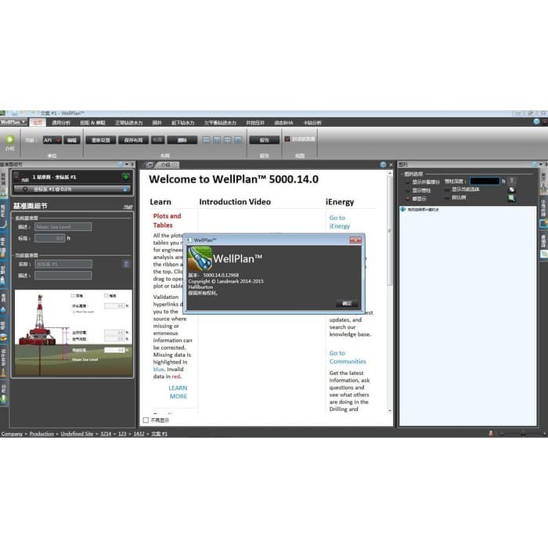548x548 pixels.
Task: Select the 介绍 document tab
Action: click(169, 164)
